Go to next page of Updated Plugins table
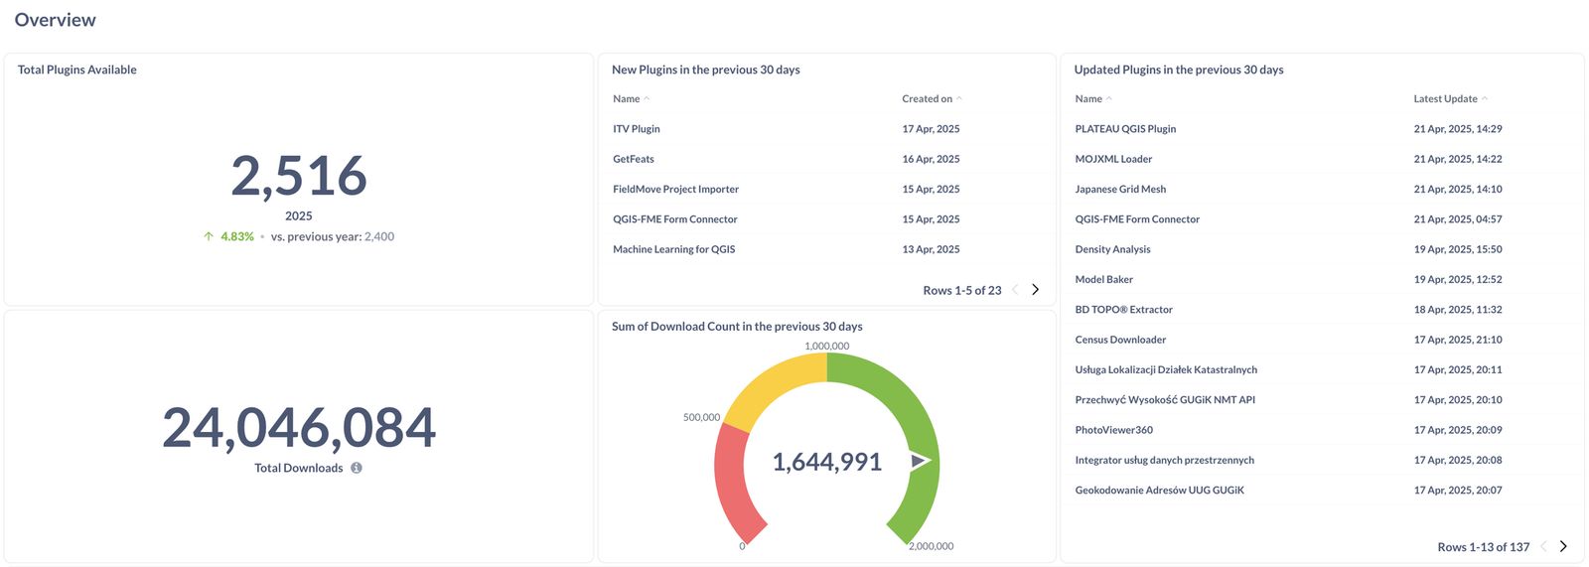This screenshot has width=1589, height=567. tap(1563, 547)
